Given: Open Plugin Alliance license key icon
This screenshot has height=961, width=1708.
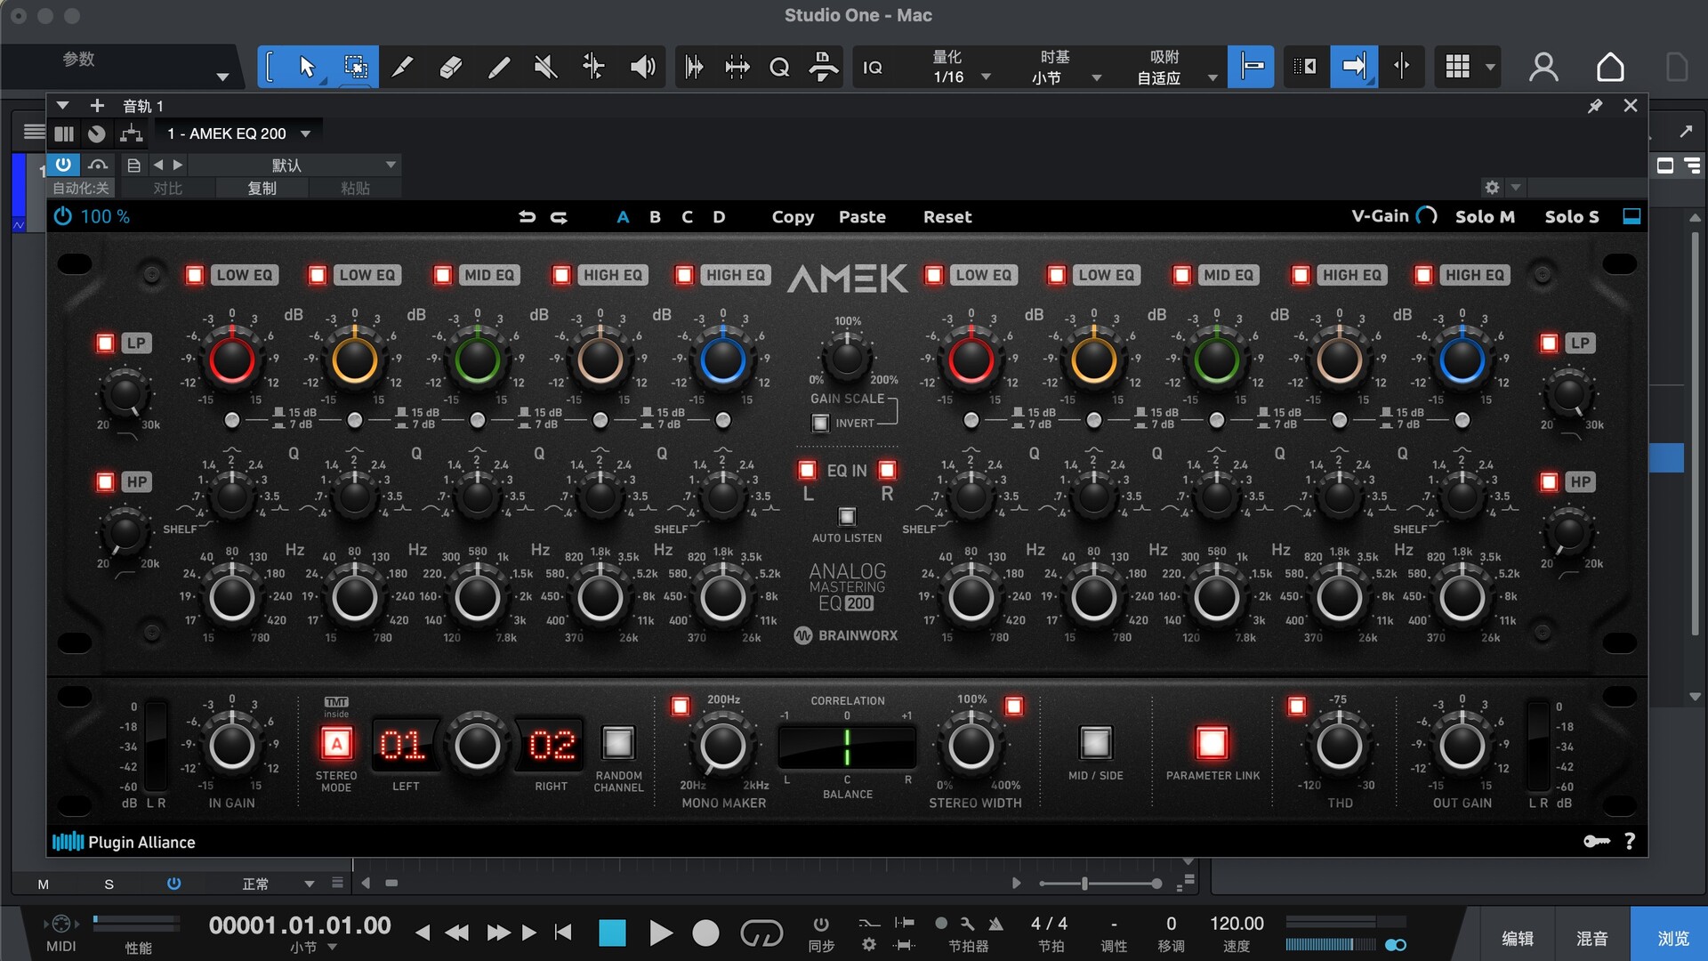Looking at the screenshot, I should coord(1597,841).
